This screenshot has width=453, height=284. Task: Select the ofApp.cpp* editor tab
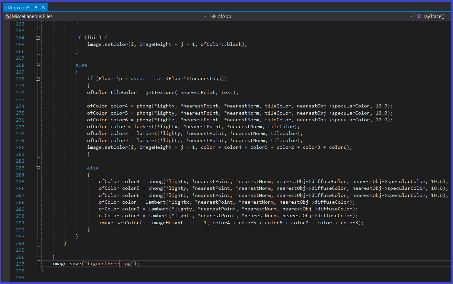coord(17,7)
